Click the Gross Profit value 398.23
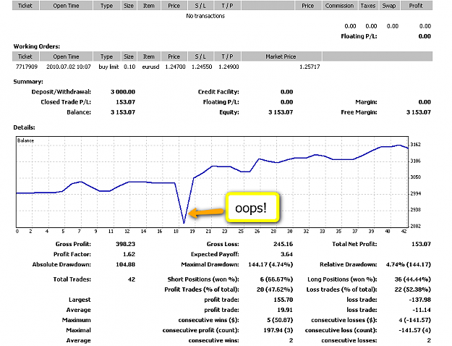Viewport: 452px width, 346px height. pos(125,244)
